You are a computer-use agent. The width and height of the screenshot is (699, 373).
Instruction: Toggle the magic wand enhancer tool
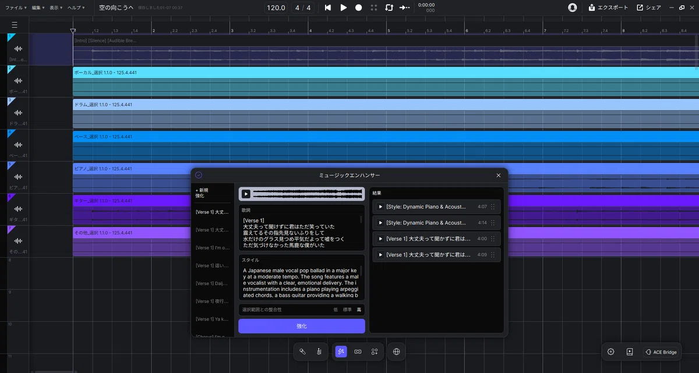pos(341,351)
